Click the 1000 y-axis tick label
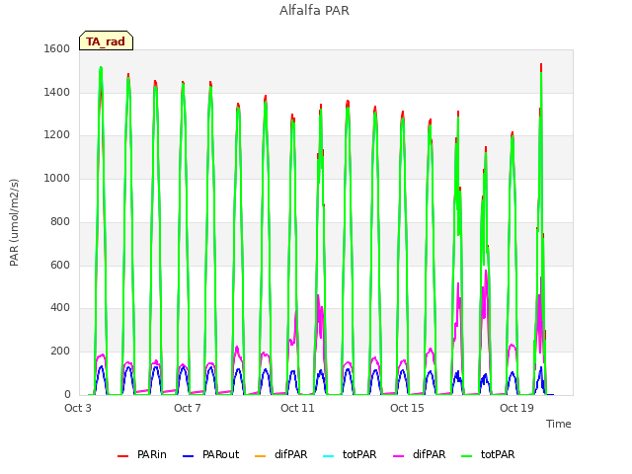 (57, 178)
